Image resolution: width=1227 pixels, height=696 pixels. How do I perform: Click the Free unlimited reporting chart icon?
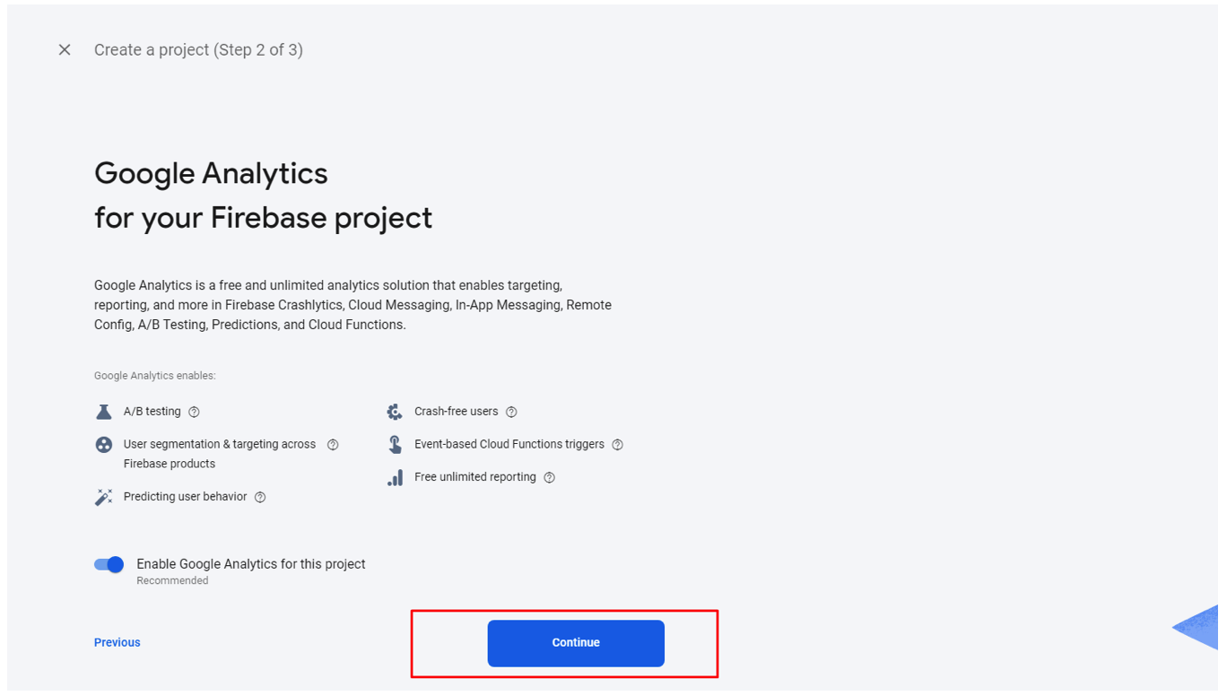click(x=395, y=477)
